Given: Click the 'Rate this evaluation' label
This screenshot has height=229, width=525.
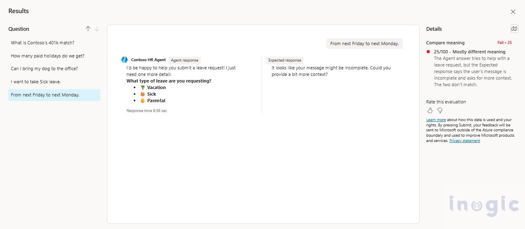Looking at the screenshot, I should pyautogui.click(x=446, y=102).
